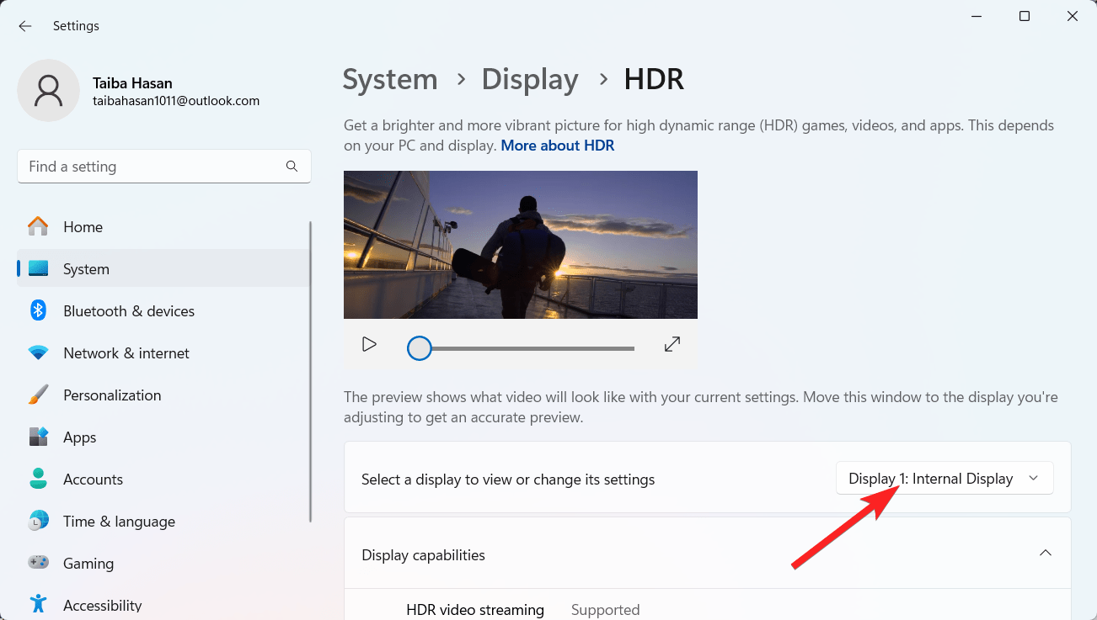The width and height of the screenshot is (1097, 620).
Task: Click the Accessibility icon
Action: [38, 603]
